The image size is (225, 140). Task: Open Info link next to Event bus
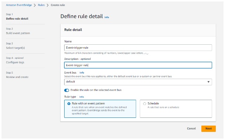[82, 73]
